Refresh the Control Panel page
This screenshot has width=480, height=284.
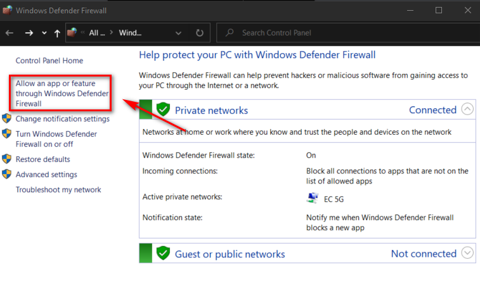click(x=200, y=33)
